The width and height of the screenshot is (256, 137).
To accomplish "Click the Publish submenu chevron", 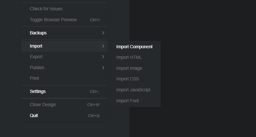I will coord(103,68).
